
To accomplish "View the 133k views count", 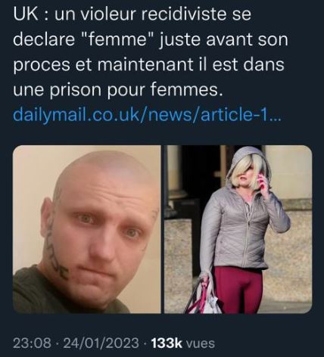I will click(167, 343).
